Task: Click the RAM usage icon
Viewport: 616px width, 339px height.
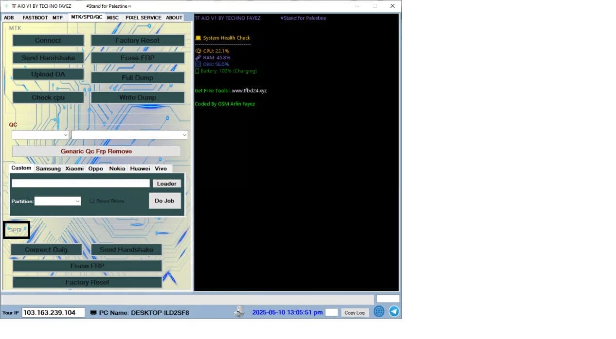Action: [198, 58]
